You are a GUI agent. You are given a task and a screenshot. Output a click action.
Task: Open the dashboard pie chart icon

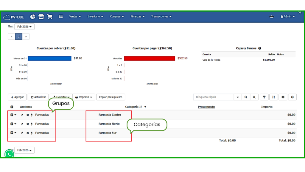pyautogui.click(x=32, y=17)
